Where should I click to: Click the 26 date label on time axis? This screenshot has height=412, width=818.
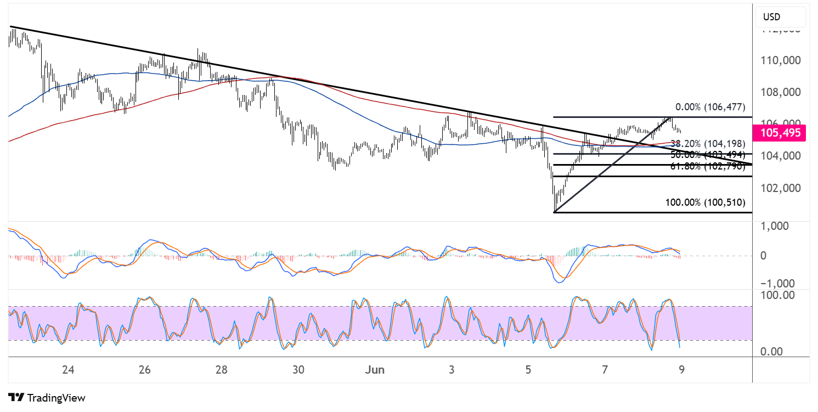144,370
